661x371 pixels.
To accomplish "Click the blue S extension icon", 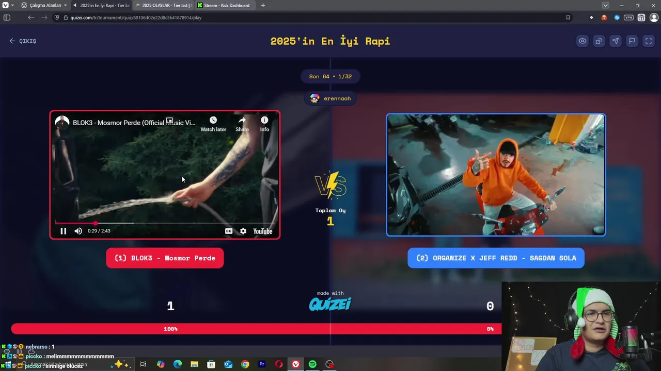I will click(617, 18).
